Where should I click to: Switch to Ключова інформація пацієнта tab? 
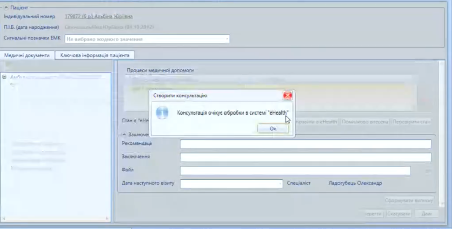94,55
